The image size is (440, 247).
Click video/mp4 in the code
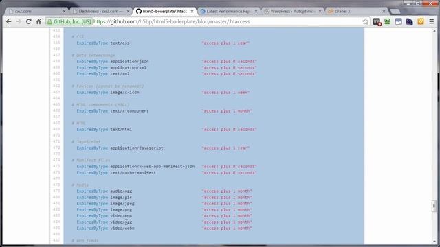click(121, 215)
